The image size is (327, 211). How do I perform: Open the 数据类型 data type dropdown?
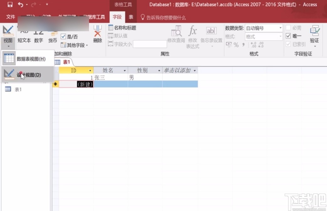(x=280, y=28)
